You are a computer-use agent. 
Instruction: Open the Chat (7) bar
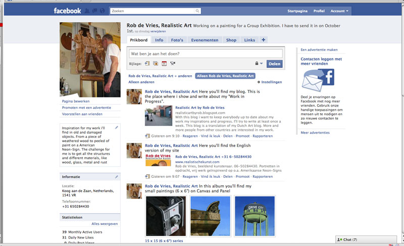click(366, 239)
